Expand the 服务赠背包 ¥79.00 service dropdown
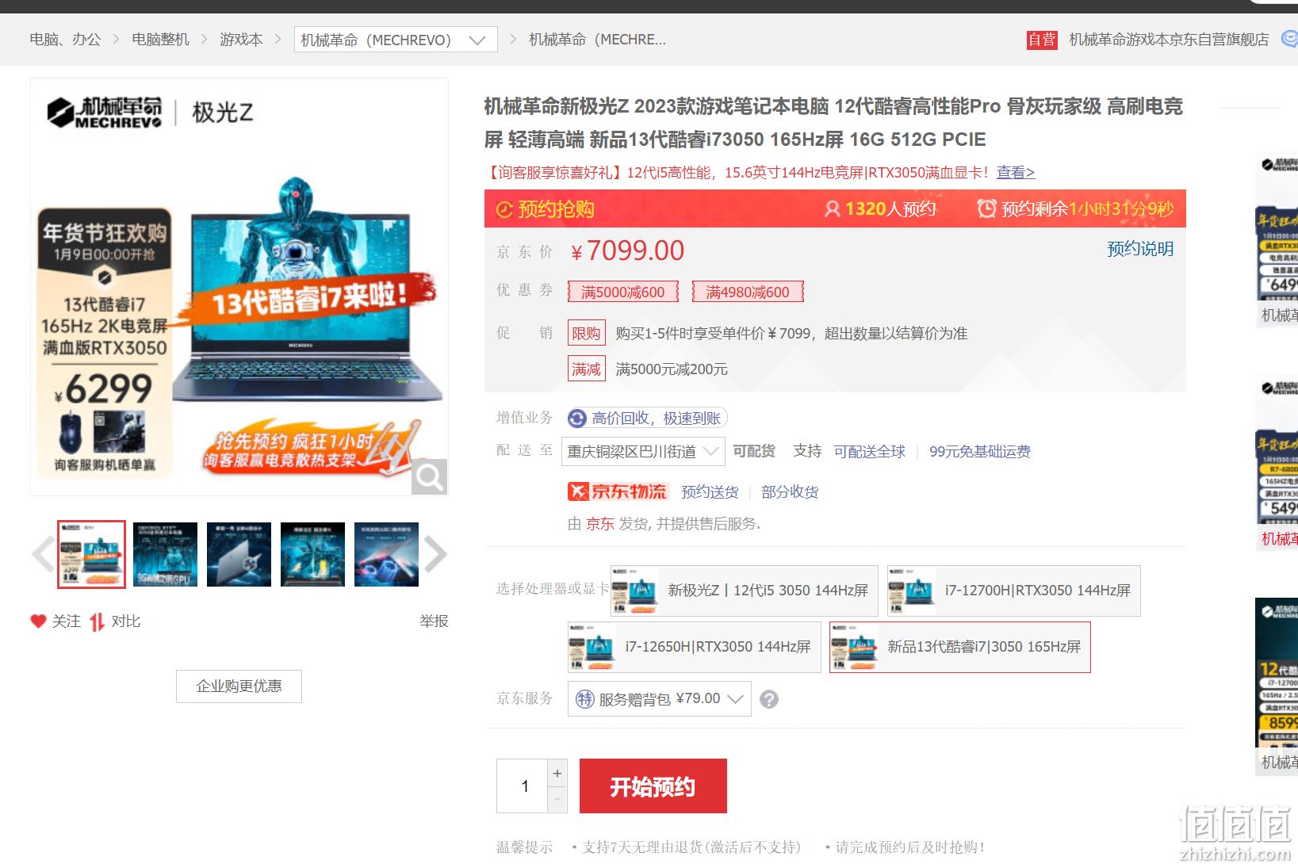The width and height of the screenshot is (1298, 868). point(659,699)
